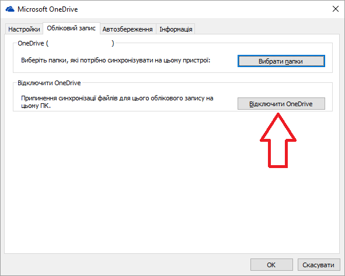The width and height of the screenshot is (345, 276).
Task: Click the Вибрати папки button
Action: click(281, 61)
